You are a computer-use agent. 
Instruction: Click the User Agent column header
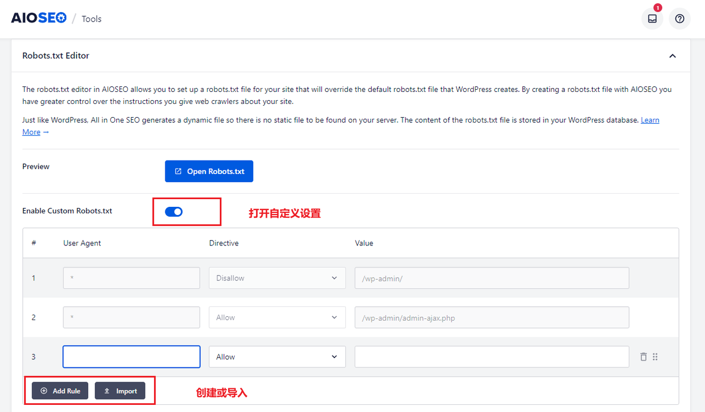(82, 243)
